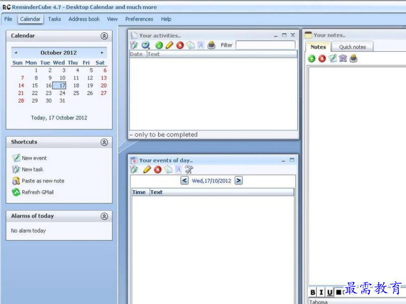Add a new note with green icon
The image size is (406, 304).
[x=312, y=58]
